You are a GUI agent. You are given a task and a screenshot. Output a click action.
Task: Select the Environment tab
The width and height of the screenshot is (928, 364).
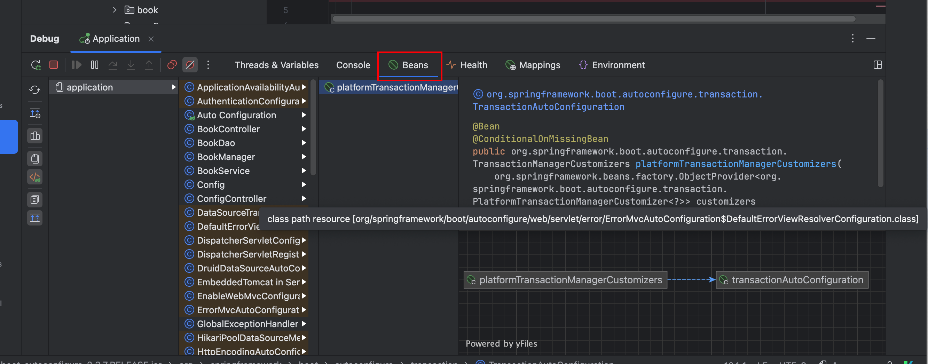(612, 65)
